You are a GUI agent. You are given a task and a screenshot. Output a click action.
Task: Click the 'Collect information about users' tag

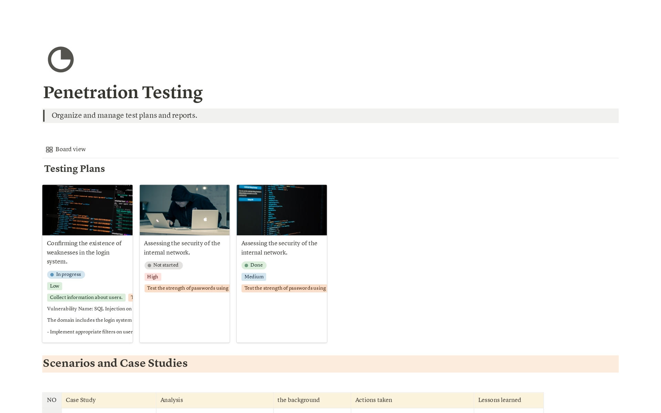tap(86, 297)
